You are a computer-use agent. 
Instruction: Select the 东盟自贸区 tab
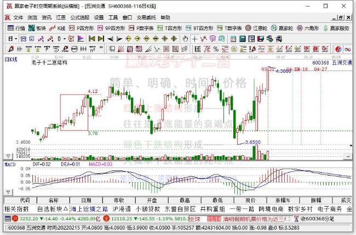(180, 209)
